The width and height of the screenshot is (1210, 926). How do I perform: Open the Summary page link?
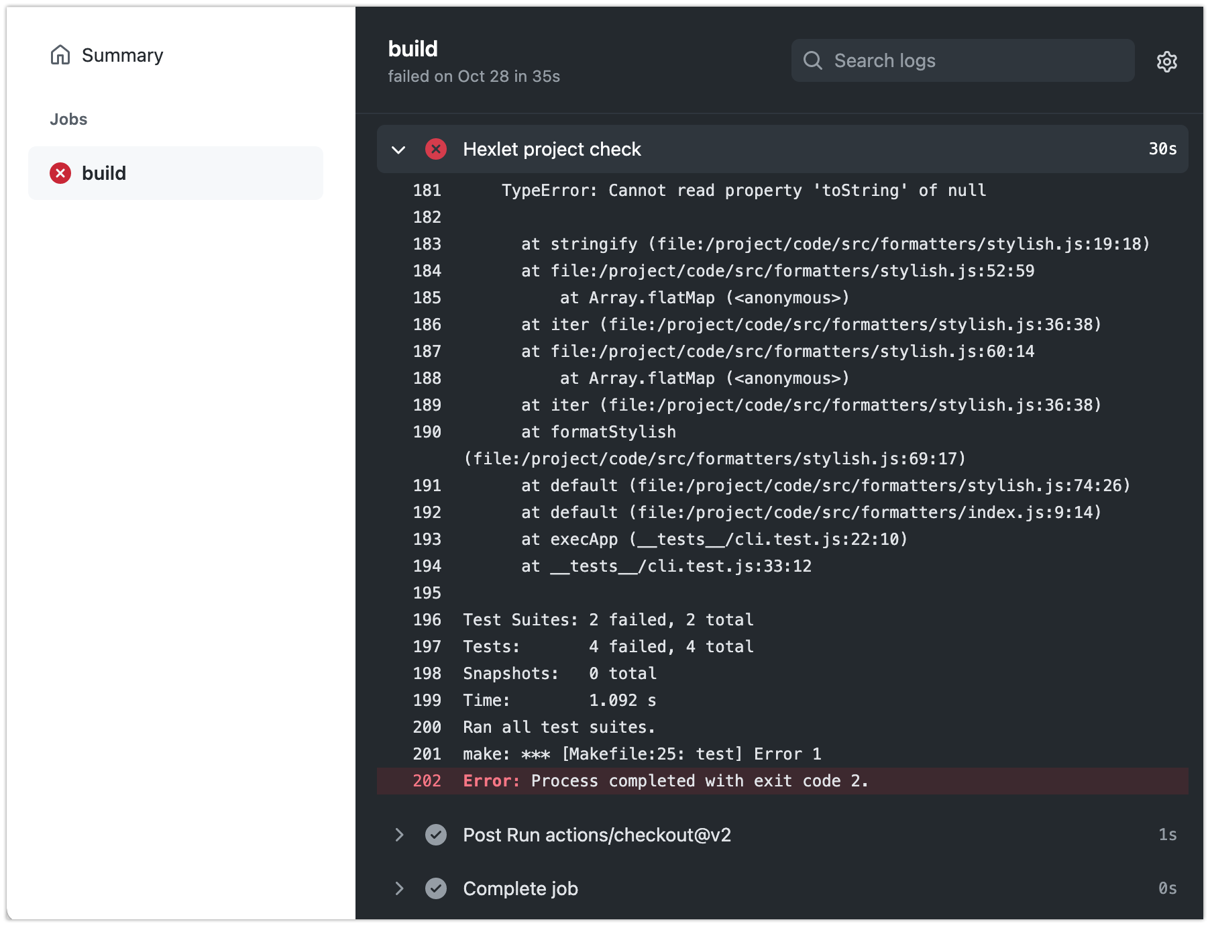pyautogui.click(x=122, y=55)
